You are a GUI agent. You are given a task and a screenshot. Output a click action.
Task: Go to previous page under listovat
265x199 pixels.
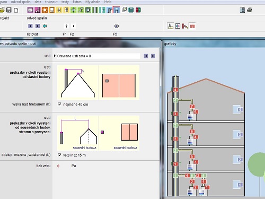click(x=30, y=26)
